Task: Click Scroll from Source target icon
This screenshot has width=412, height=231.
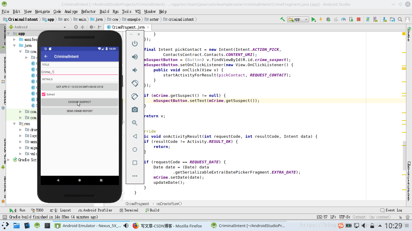Action: (76, 27)
